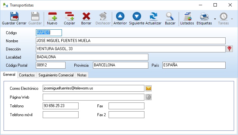Click the Código Postal field
This screenshot has width=238, height=135.
click(51, 65)
